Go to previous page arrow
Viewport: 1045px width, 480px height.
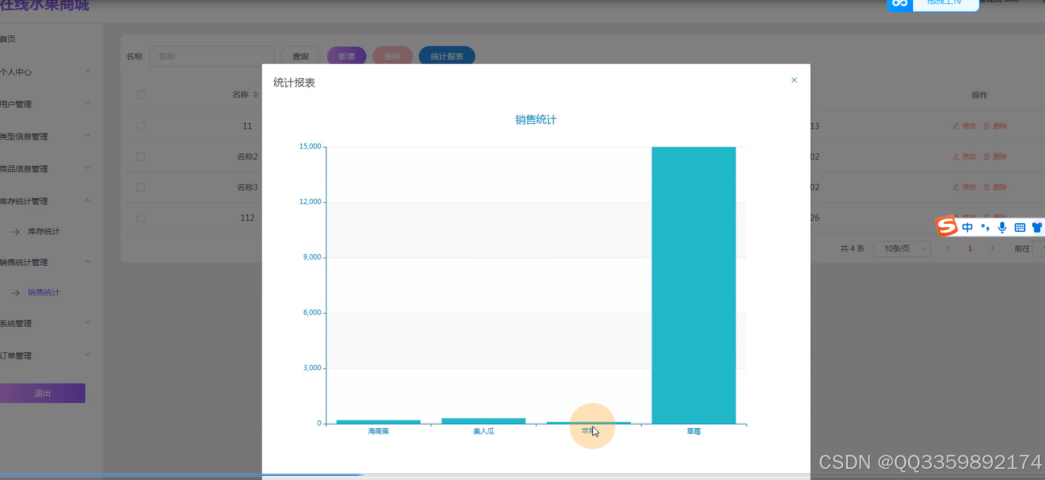click(948, 249)
